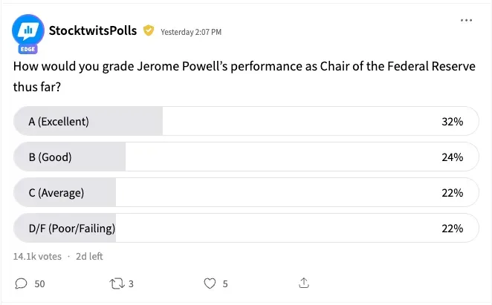The image size is (492, 305).
Task: Click the 32% result on the Excellent bar
Action: pyautogui.click(x=452, y=122)
